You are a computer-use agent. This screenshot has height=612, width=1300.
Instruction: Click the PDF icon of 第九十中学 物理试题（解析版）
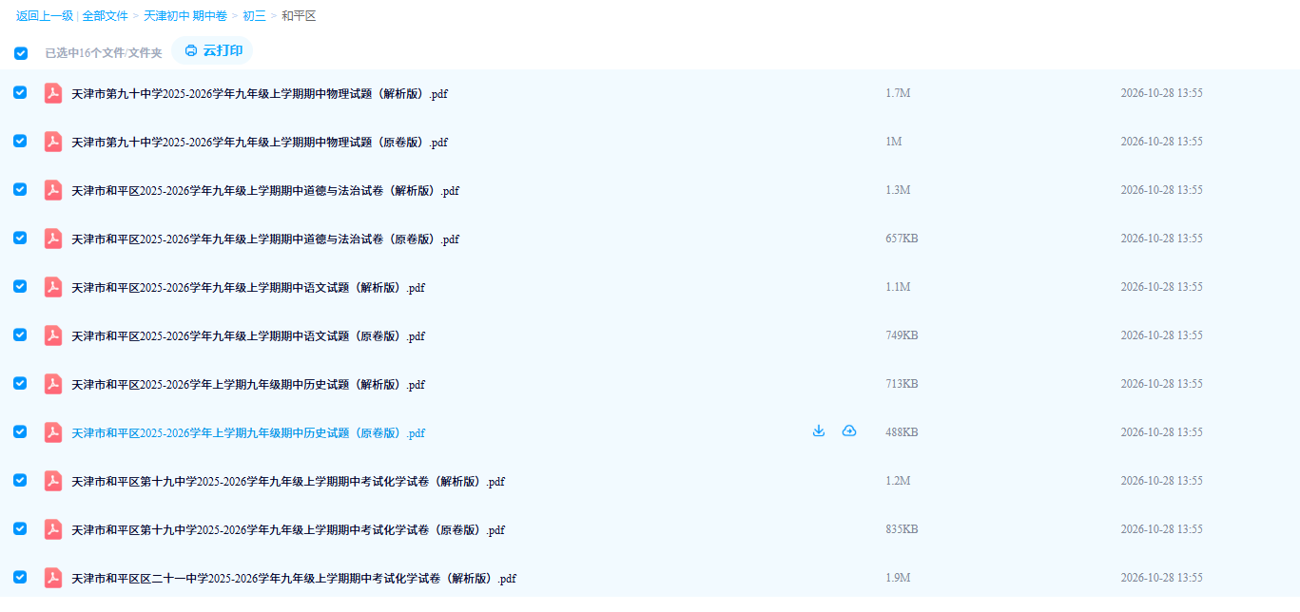(x=53, y=93)
